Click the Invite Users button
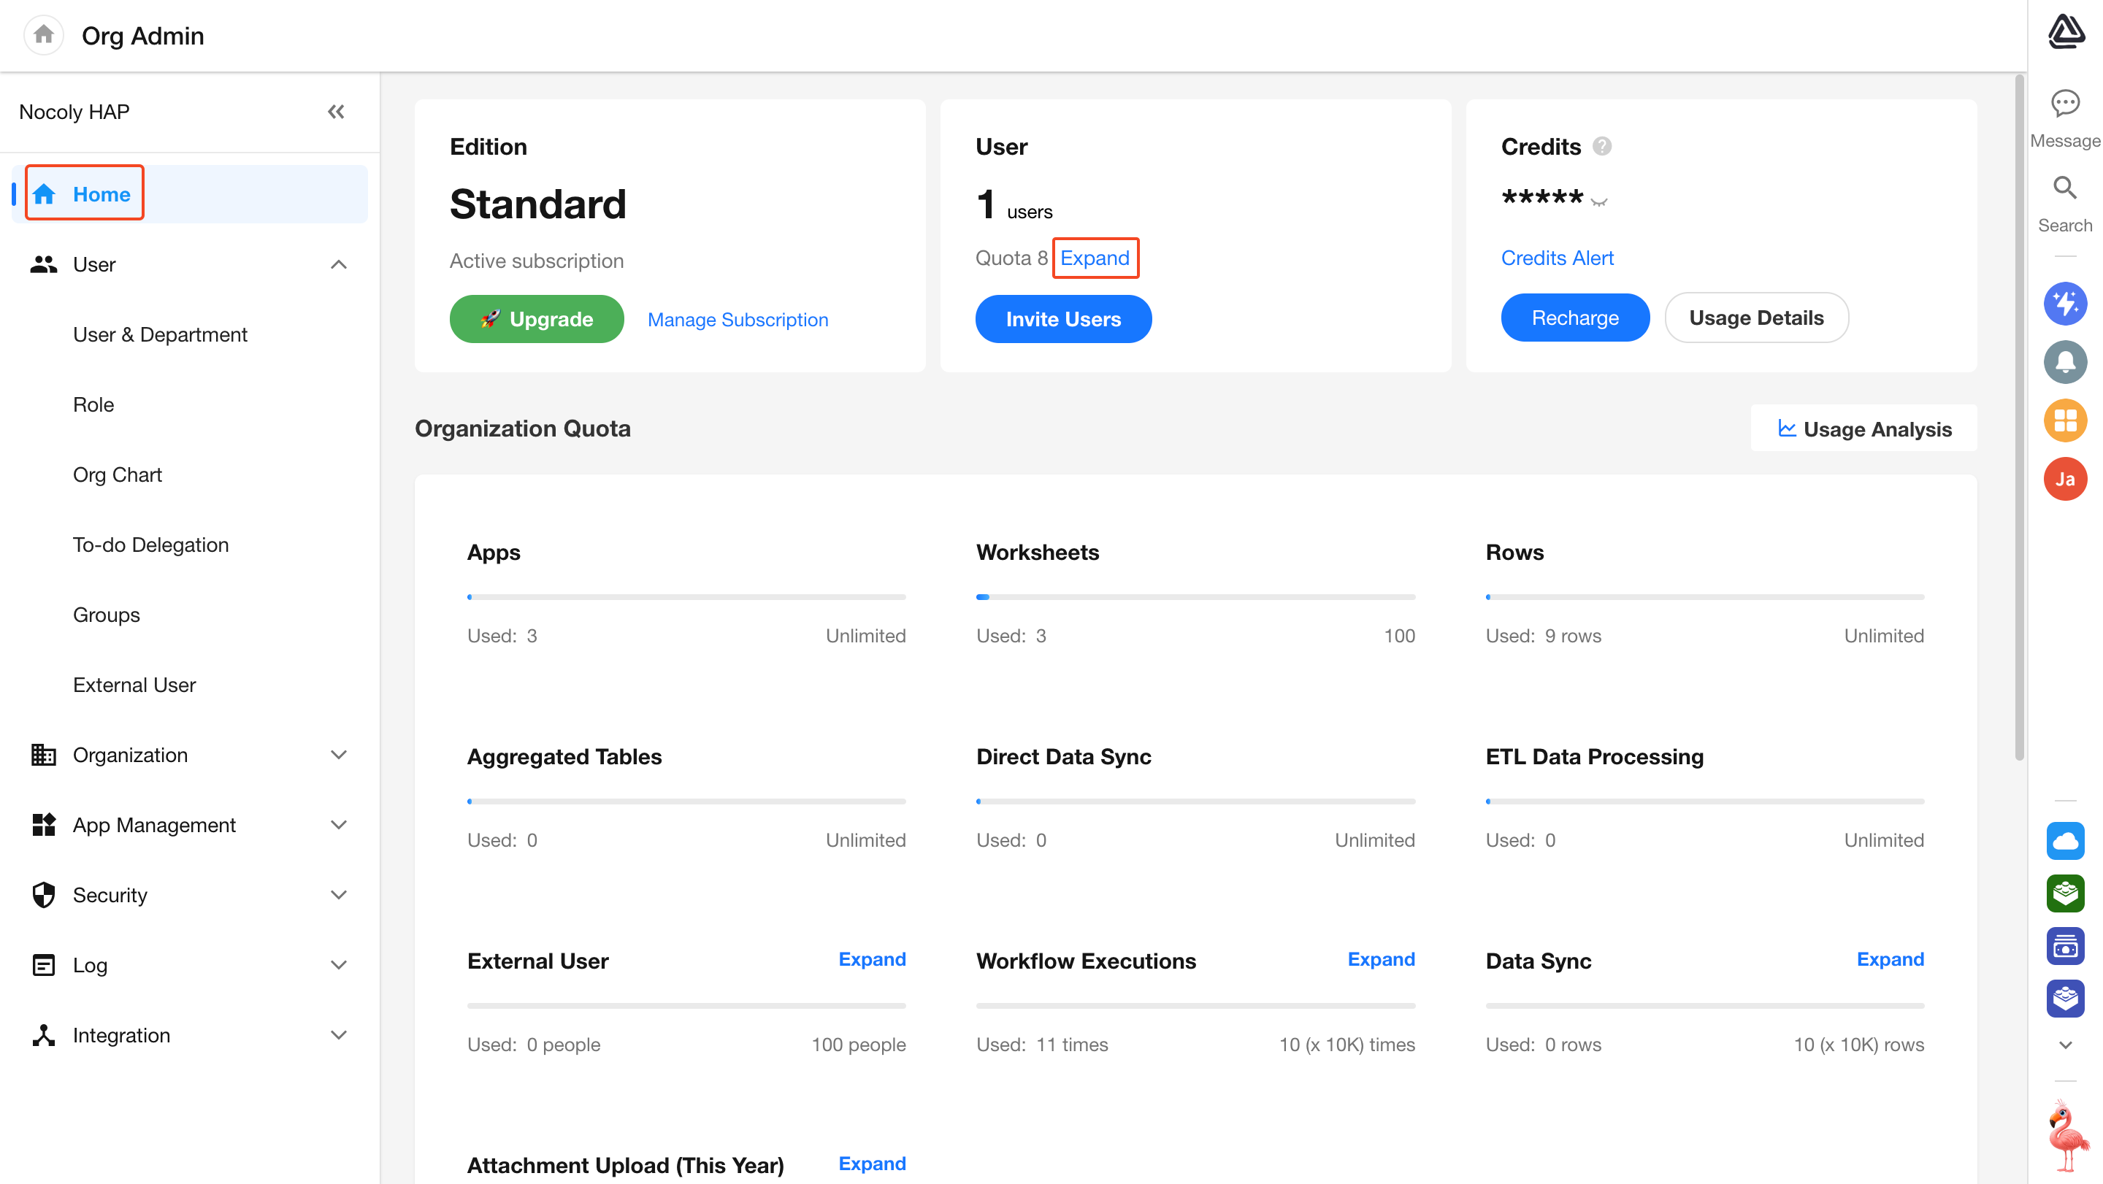 1063,319
